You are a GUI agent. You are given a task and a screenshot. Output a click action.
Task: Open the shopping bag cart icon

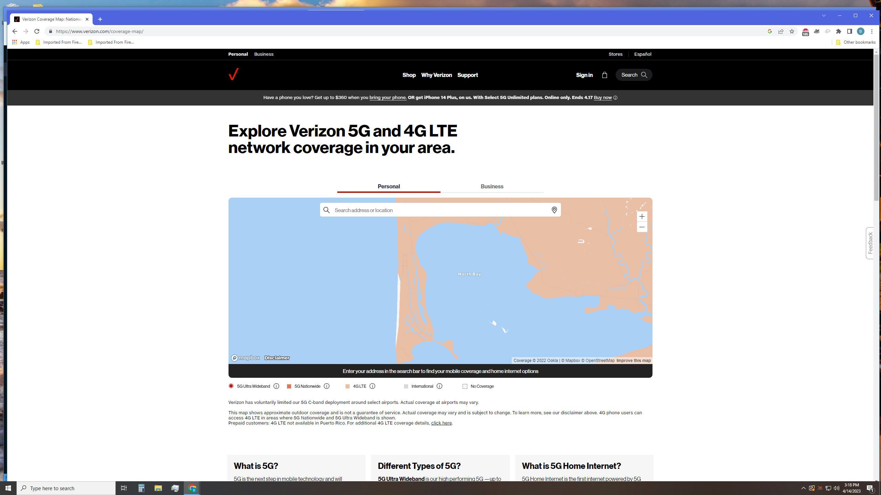[x=604, y=75]
